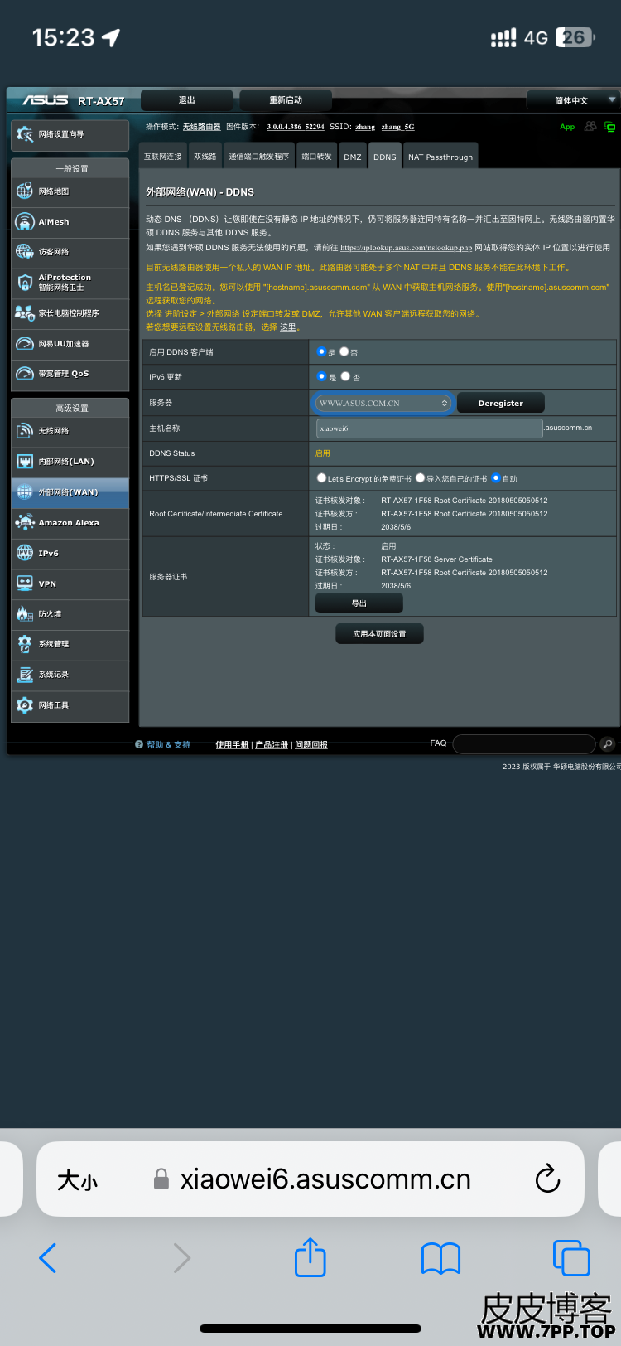
Task: Tap Safari 大小 text size control
Action: [x=77, y=1179]
